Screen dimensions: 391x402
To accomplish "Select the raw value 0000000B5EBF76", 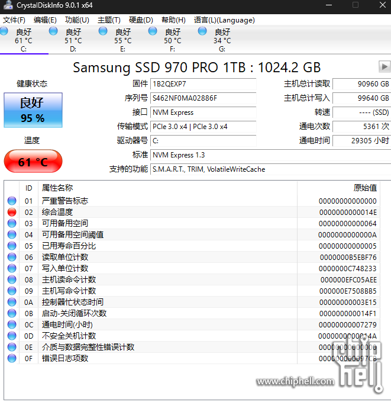I will click(348, 258).
